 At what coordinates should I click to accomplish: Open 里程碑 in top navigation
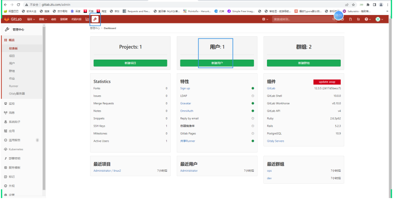(x=63, y=19)
